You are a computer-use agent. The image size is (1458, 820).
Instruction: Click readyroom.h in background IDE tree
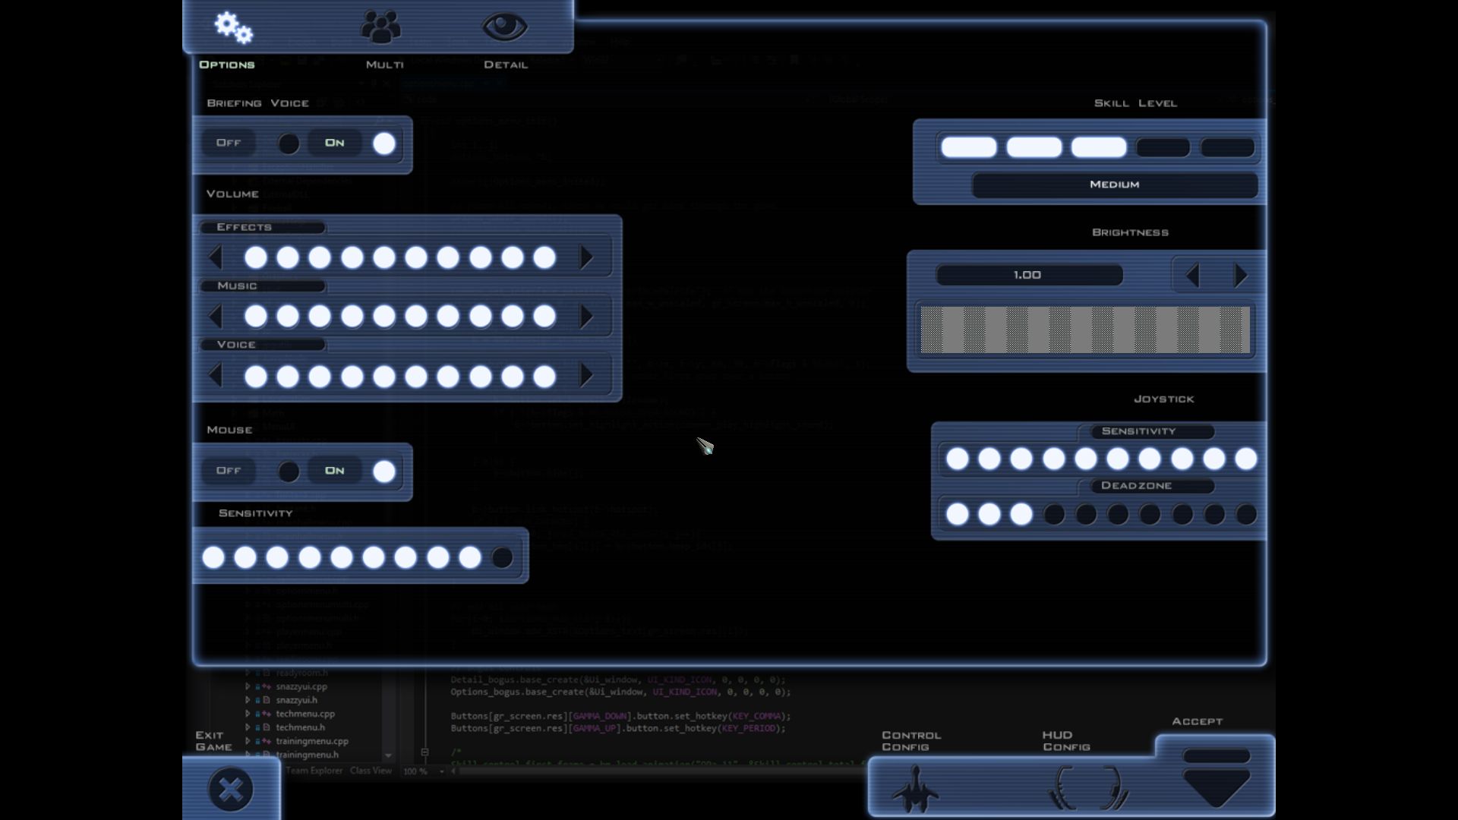[x=301, y=673]
